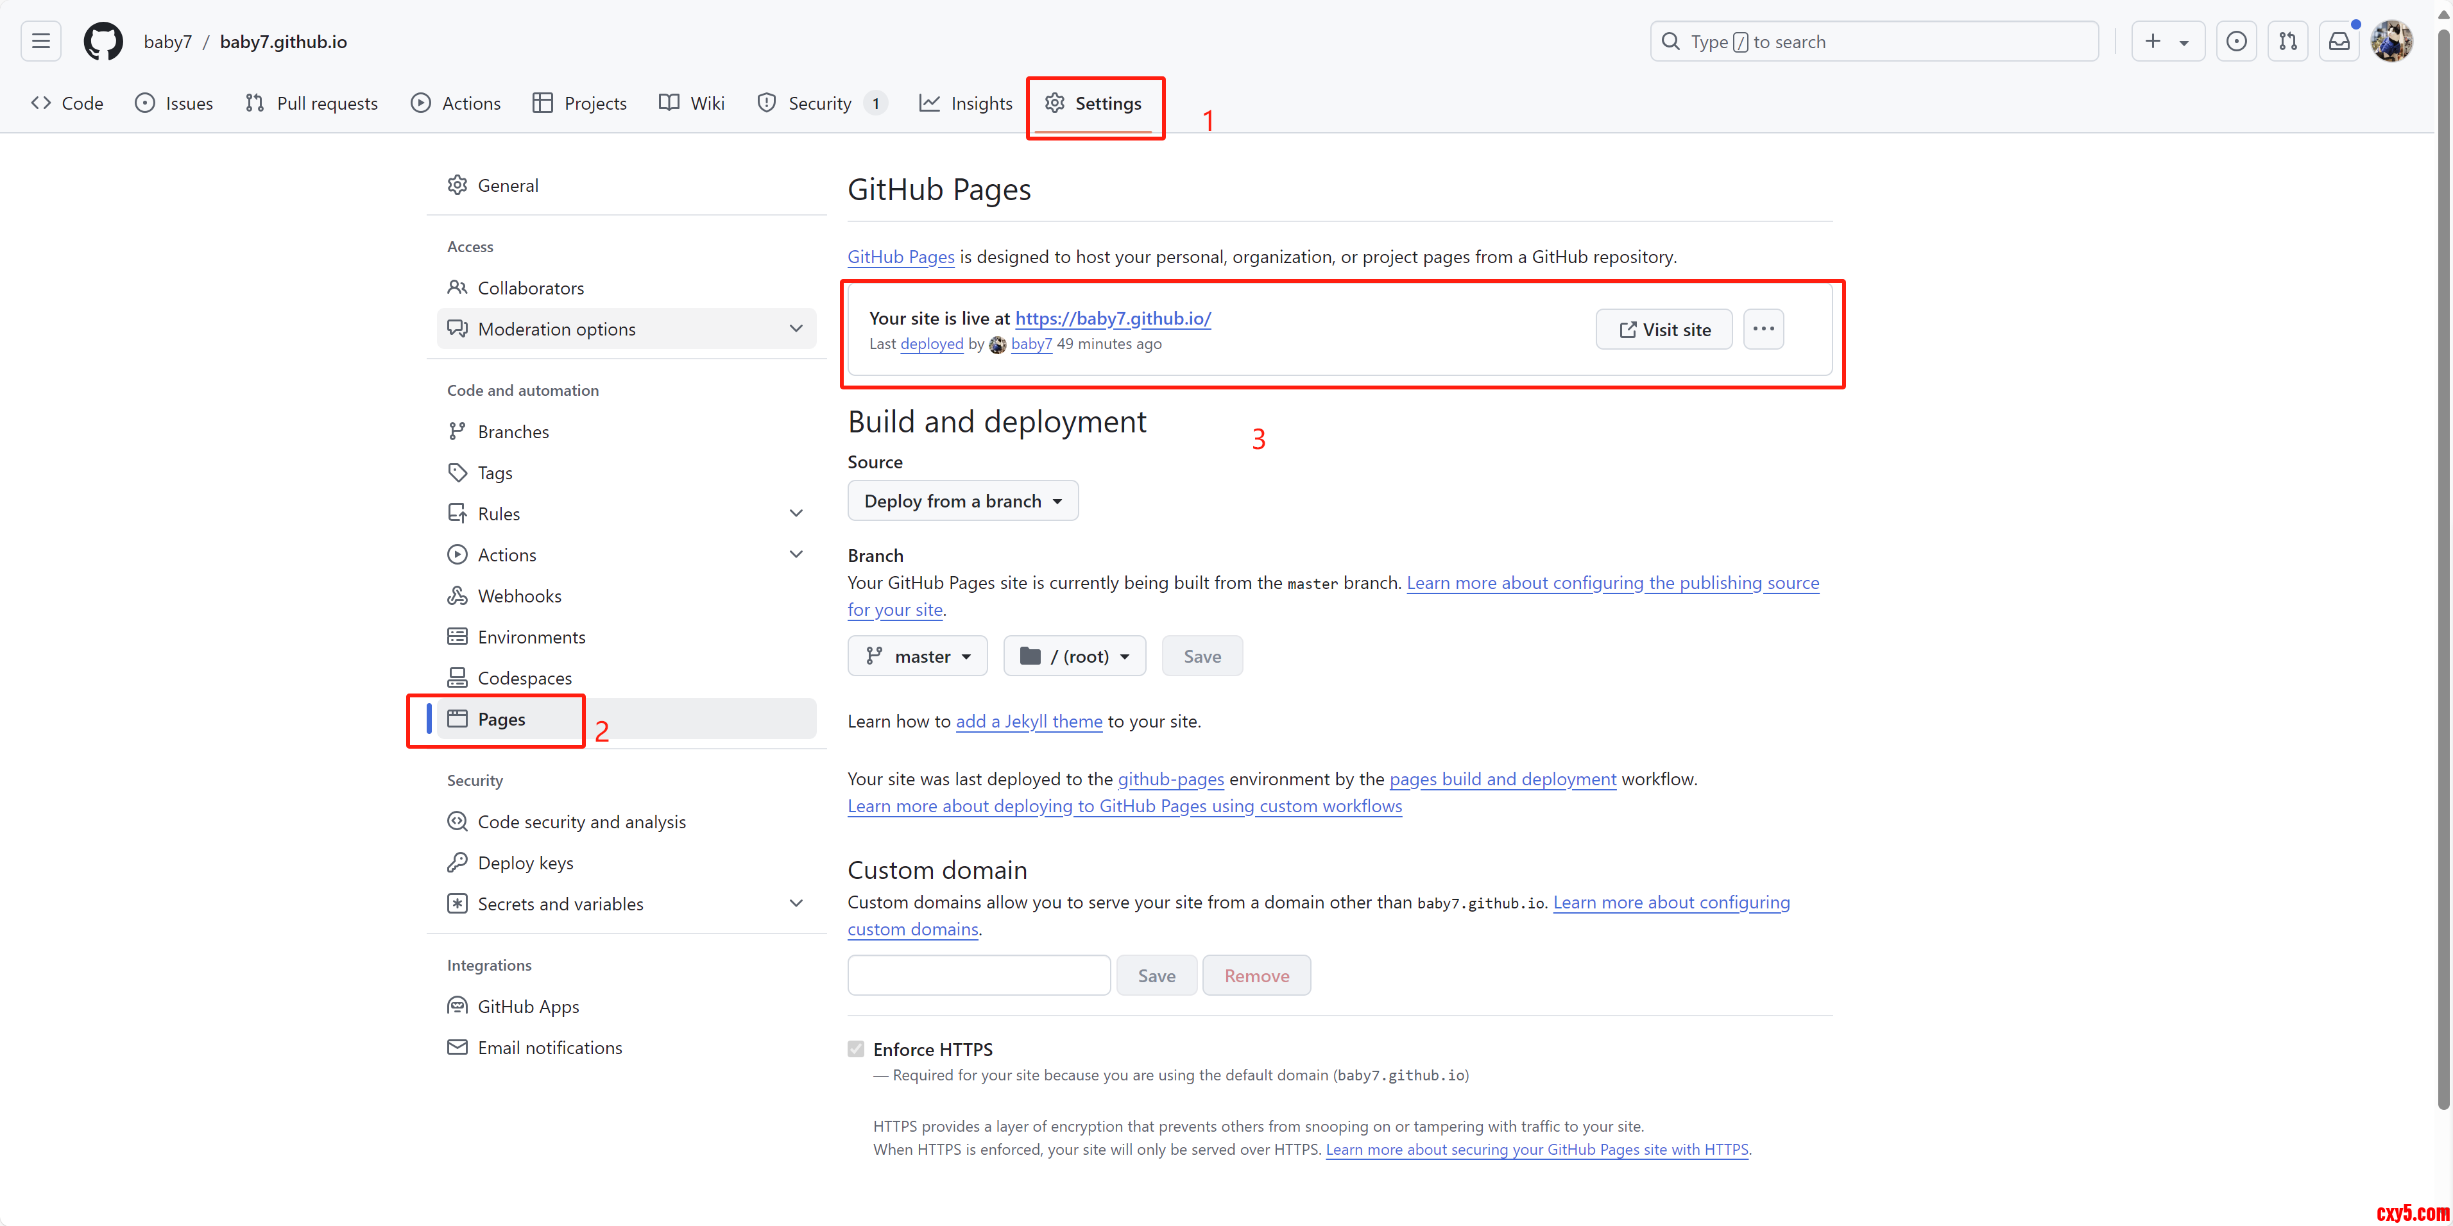
Task: Open the three-dot menu beside Visit site
Action: point(1763,329)
